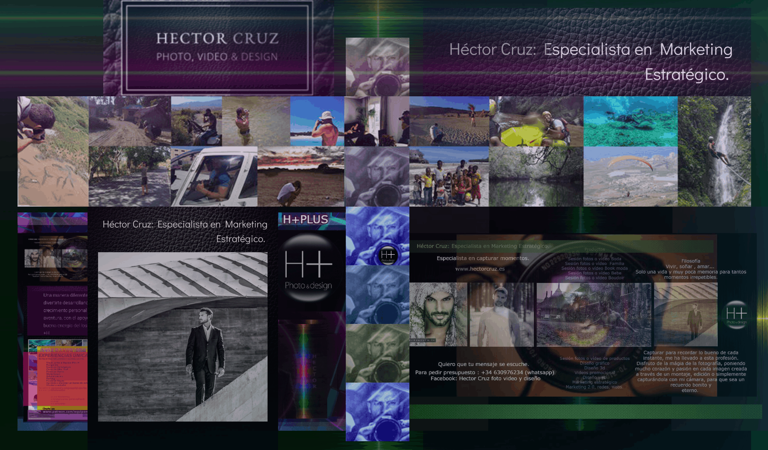Screen dimensions: 768x450
Task: Click 'Diseño web' service line
Action: (594, 377)
